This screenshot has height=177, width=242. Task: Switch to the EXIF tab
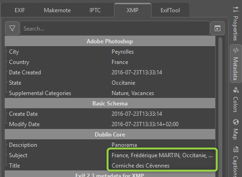coord(20,10)
